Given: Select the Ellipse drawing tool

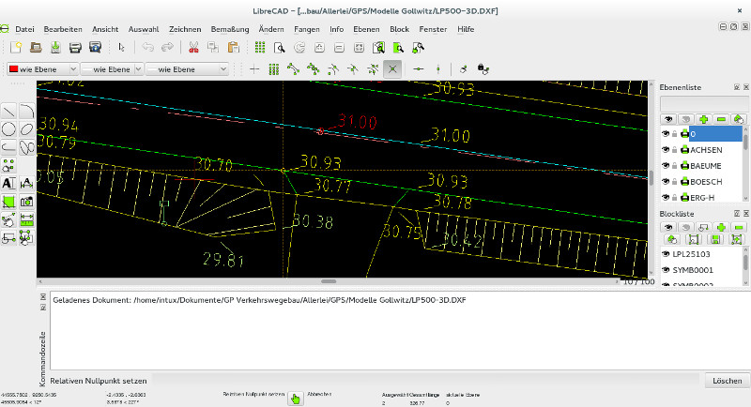Looking at the screenshot, I should pos(27,129).
